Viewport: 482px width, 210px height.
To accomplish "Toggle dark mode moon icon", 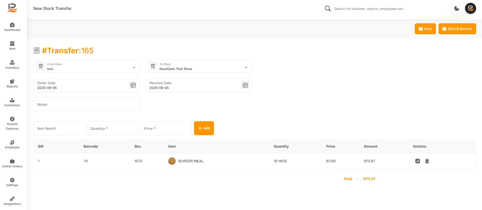I will pyautogui.click(x=457, y=9).
